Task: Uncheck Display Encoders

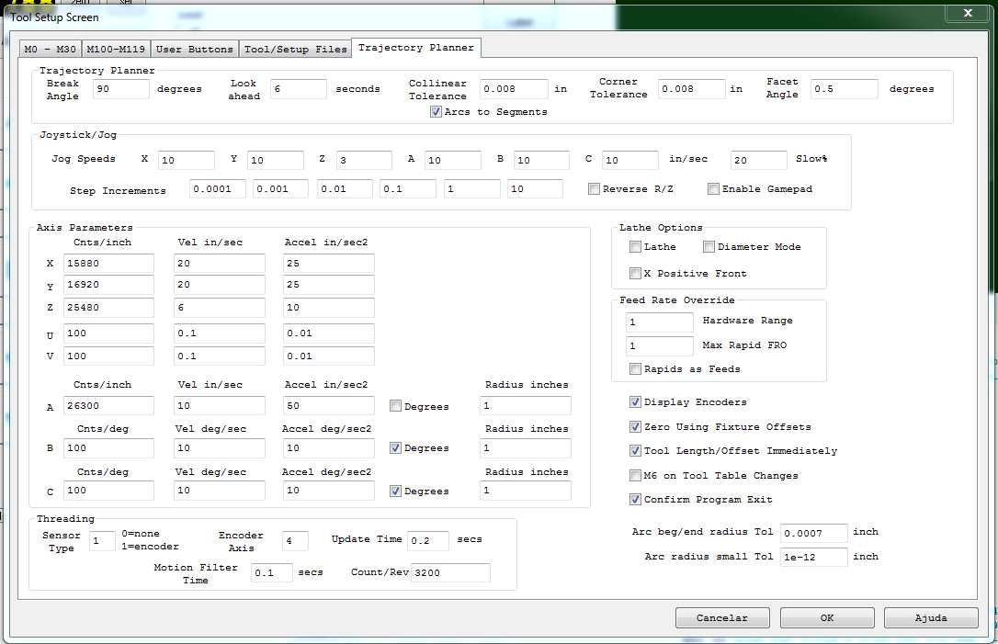Action: click(636, 402)
